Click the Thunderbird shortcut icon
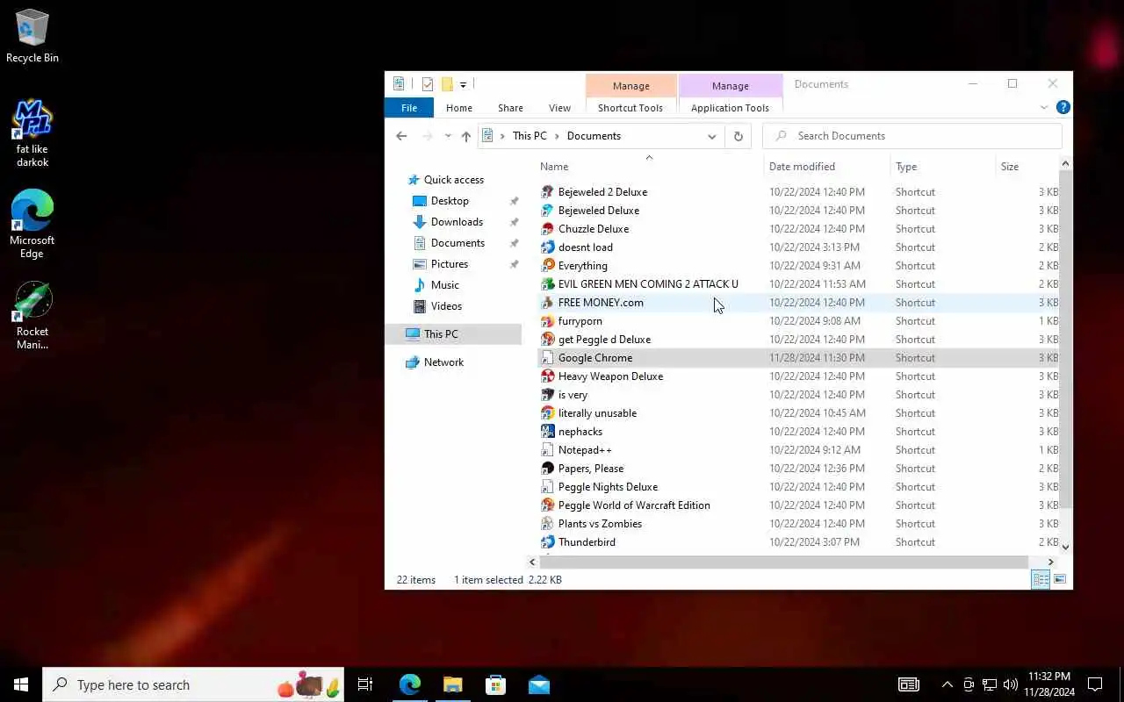 [x=548, y=542]
